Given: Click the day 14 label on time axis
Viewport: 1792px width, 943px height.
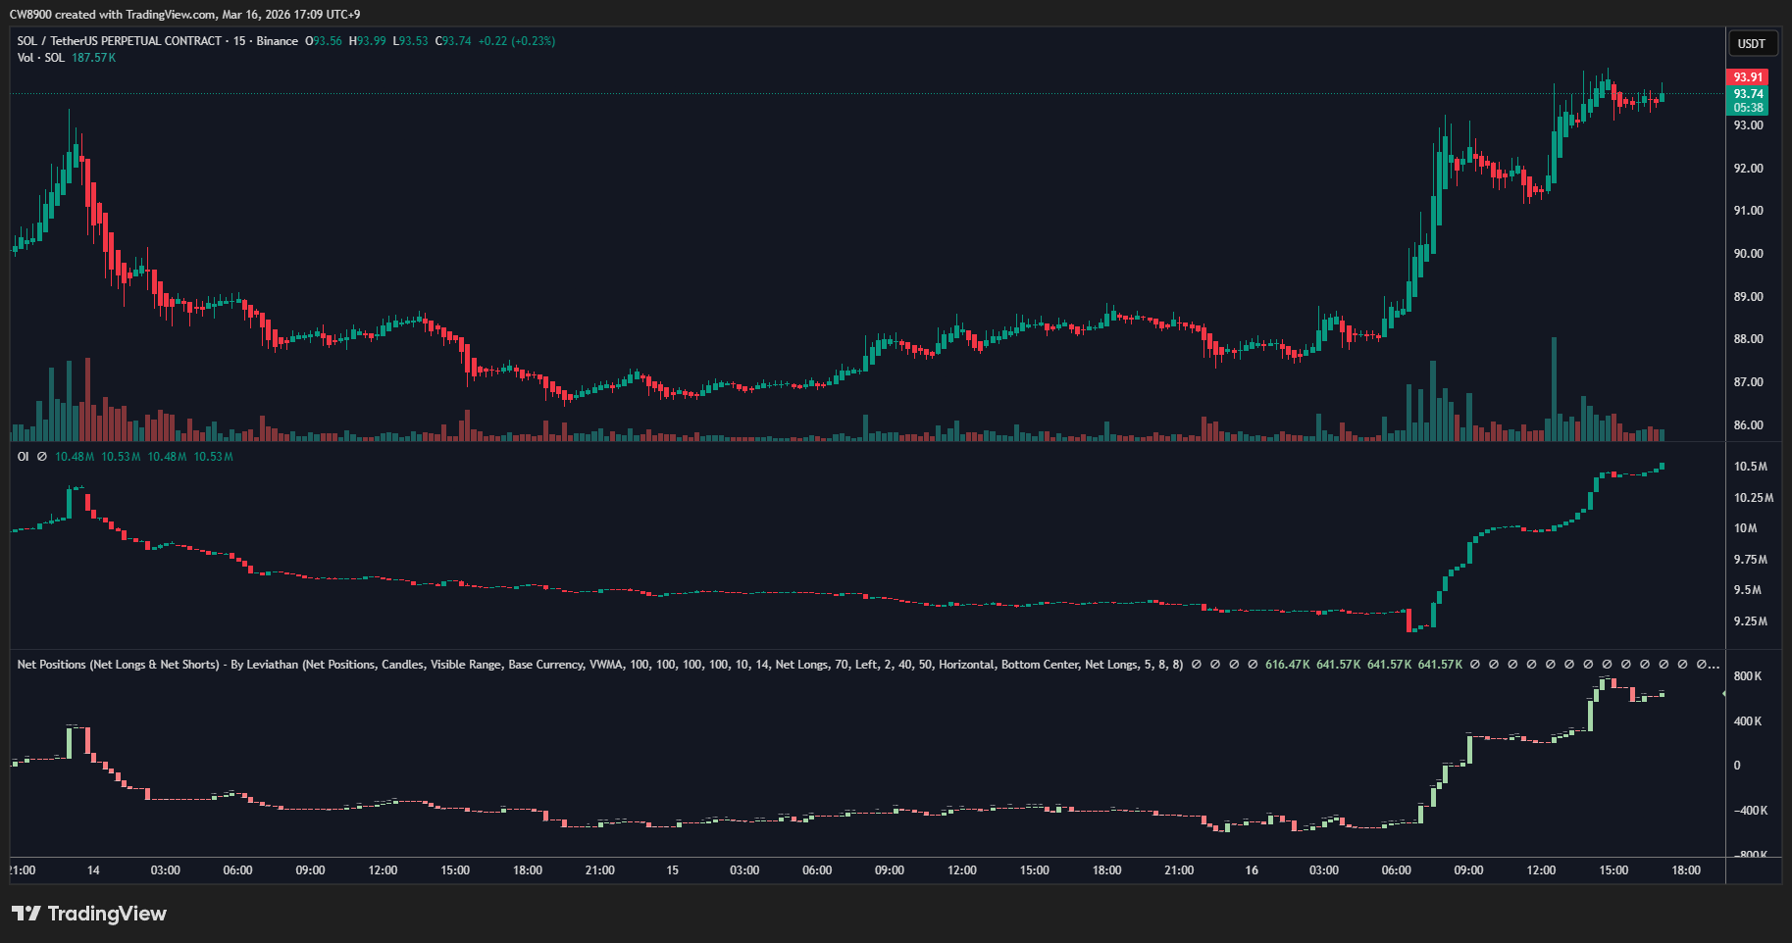Looking at the screenshot, I should [93, 870].
